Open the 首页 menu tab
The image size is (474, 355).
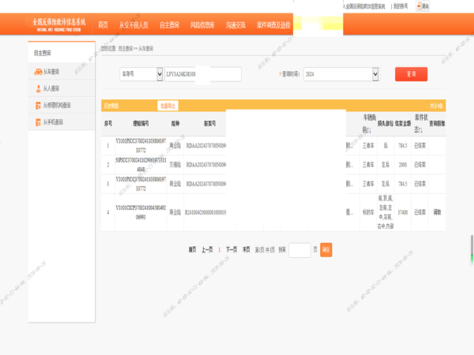(103, 25)
